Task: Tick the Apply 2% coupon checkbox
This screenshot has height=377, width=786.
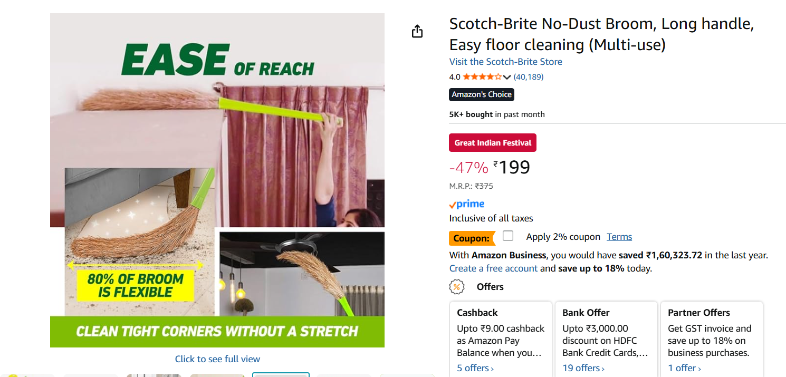Action: (x=508, y=236)
